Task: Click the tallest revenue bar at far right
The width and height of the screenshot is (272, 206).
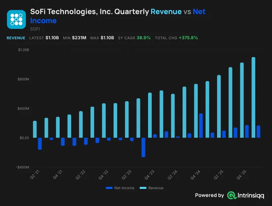Action: pyautogui.click(x=254, y=97)
